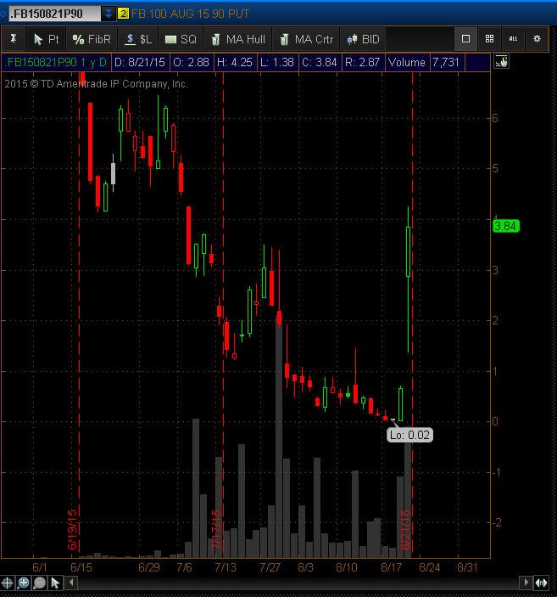
Task: Click the hand cursor data icon
Action: (501, 62)
